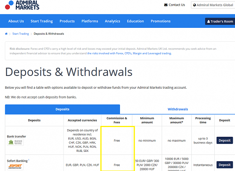Click 'Deposits & Withdrawals' breadcrumb text
The height and width of the screenshot is (171, 235).
tap(49, 34)
